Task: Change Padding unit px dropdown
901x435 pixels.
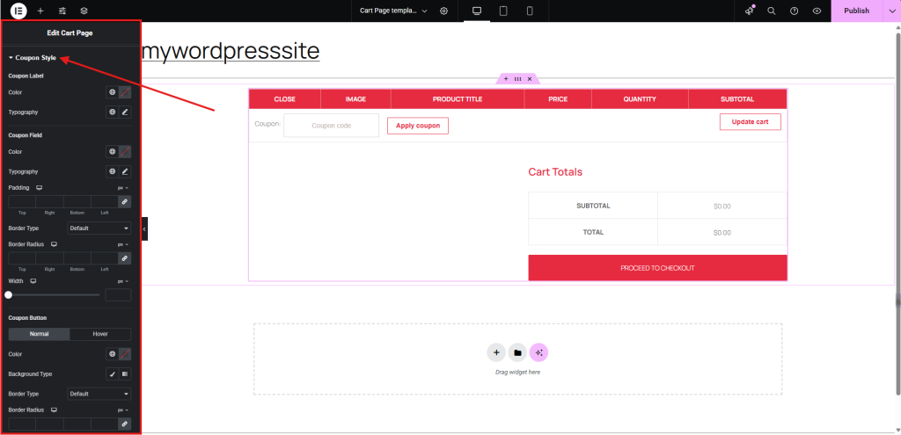Action: (x=123, y=188)
